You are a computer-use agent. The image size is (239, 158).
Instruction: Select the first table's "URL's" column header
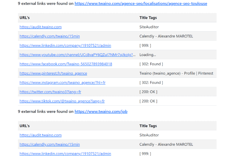point(24,18)
